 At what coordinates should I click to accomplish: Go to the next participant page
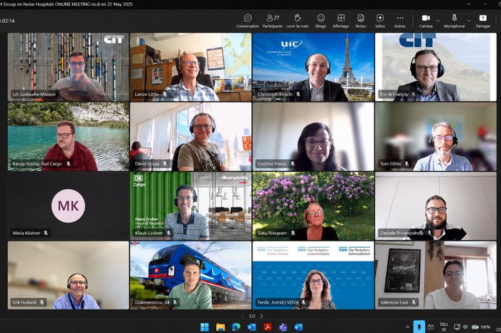click(x=261, y=316)
